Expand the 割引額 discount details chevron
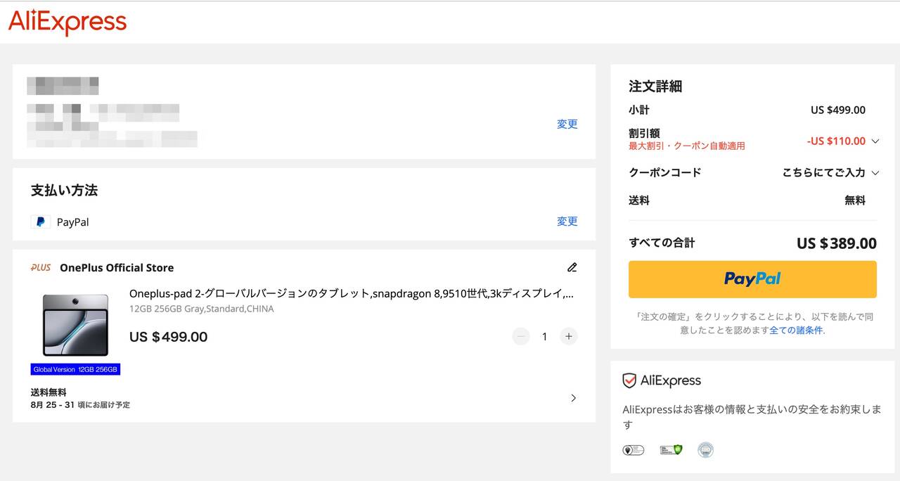The image size is (900, 481). (875, 141)
